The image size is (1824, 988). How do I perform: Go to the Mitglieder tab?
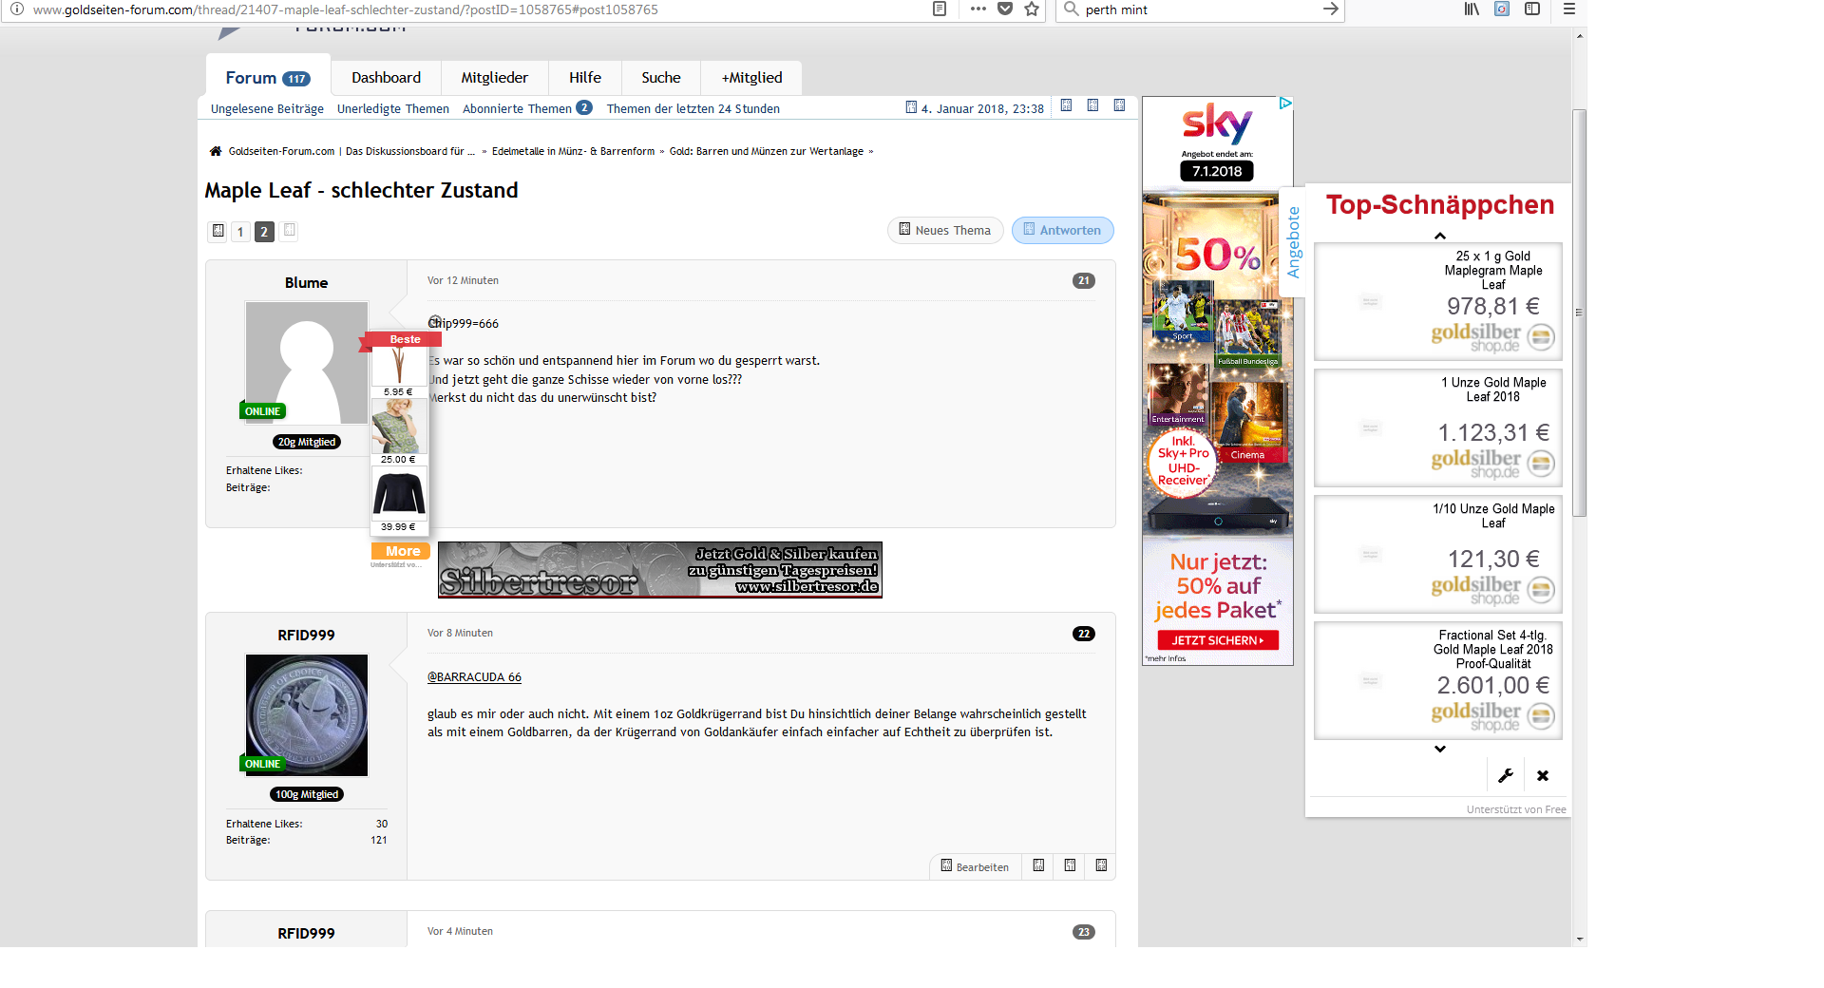[x=494, y=78]
